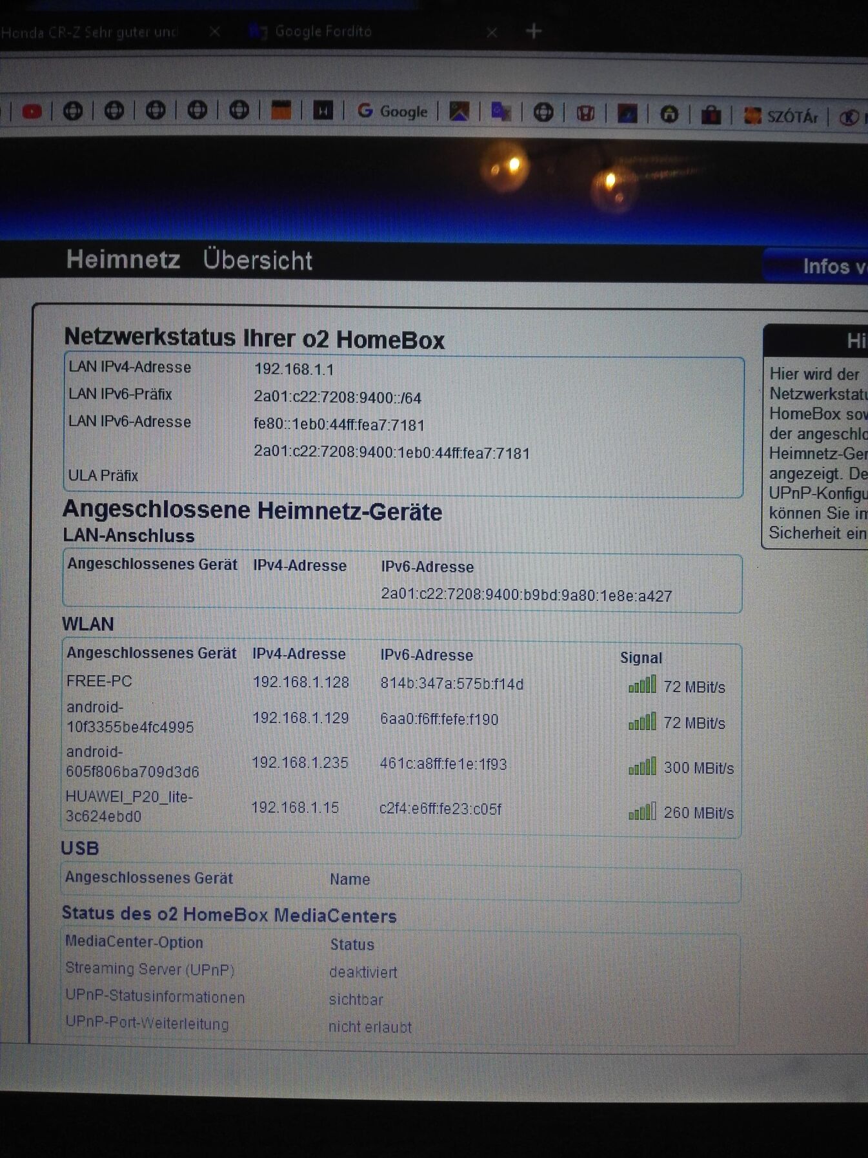Click the nicht erlaubt status value

click(x=370, y=1027)
